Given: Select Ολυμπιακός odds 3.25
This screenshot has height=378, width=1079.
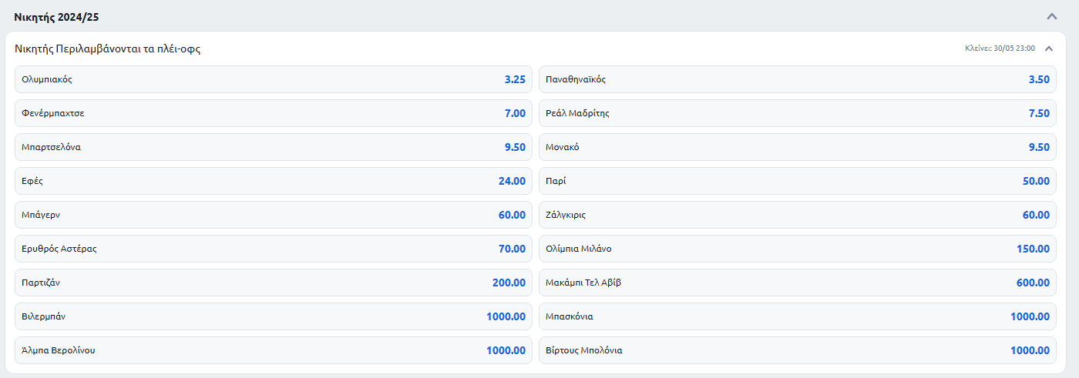Looking at the screenshot, I should tap(274, 79).
